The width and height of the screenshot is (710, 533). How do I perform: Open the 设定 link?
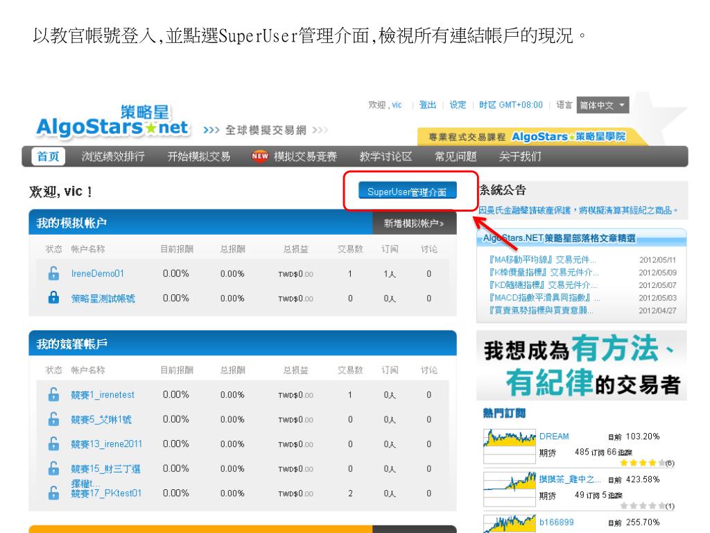click(x=458, y=105)
